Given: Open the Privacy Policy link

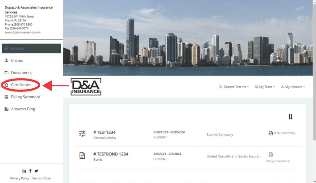Looking at the screenshot, I should coord(20,178).
